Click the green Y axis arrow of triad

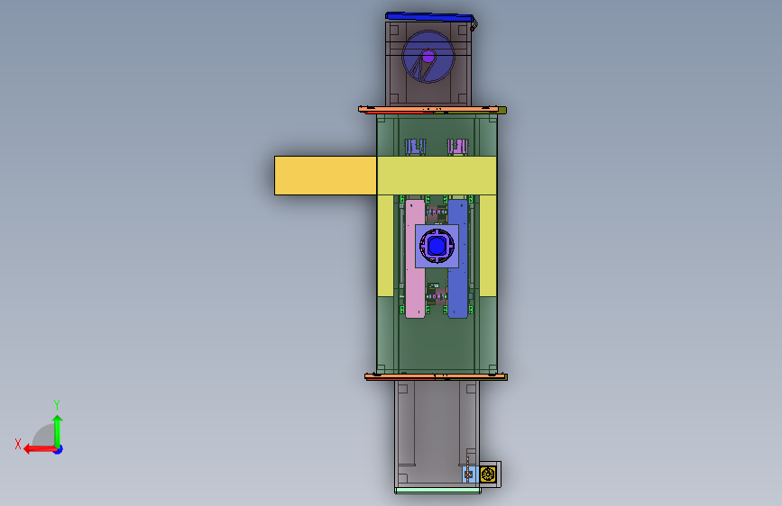(x=58, y=431)
